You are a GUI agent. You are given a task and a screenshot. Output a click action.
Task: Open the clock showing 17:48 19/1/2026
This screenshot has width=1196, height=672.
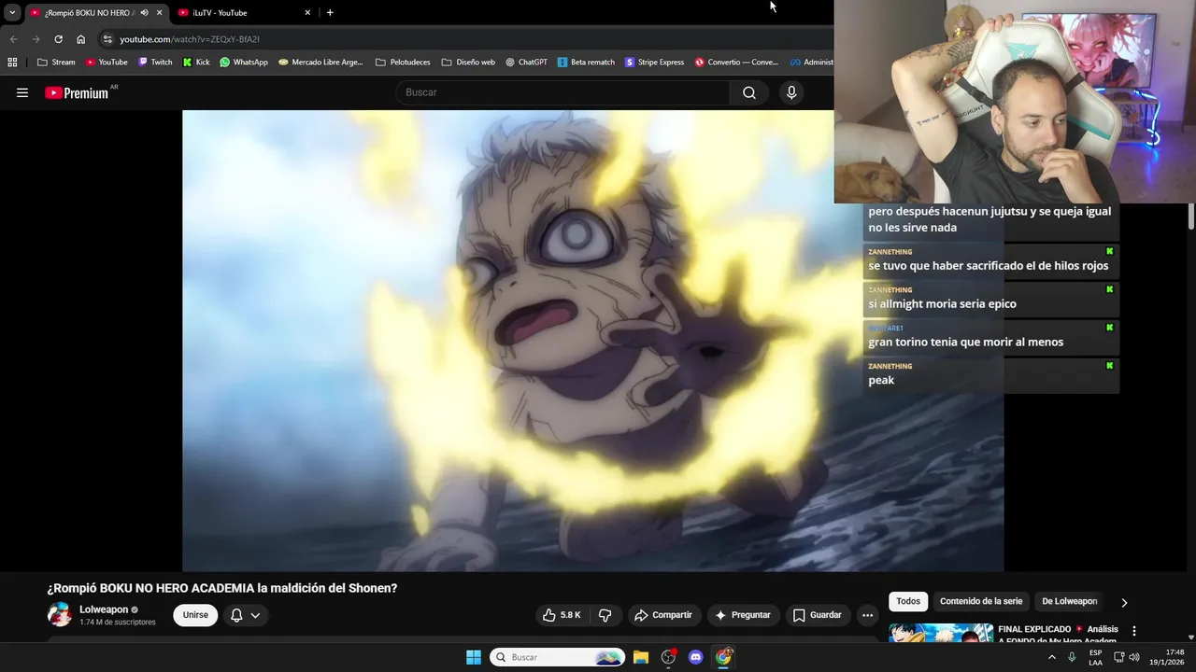tap(1167, 657)
